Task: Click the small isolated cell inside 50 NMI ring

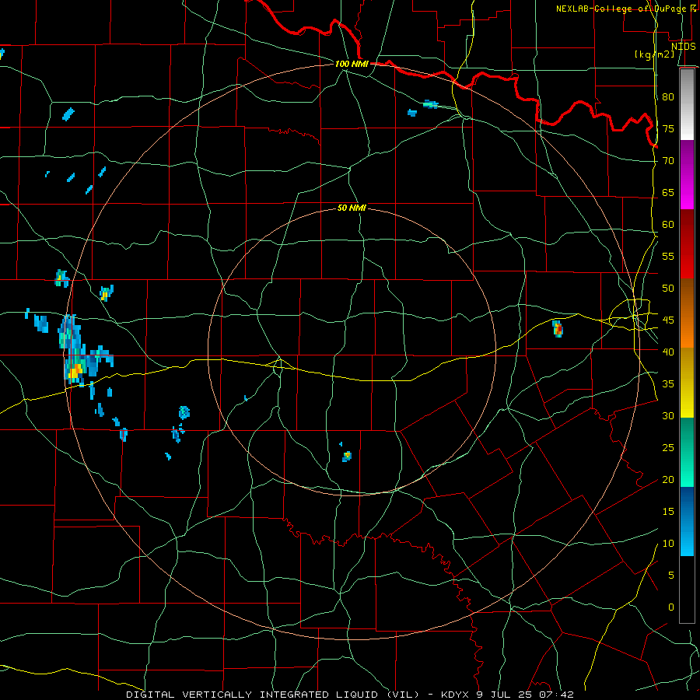Action: click(x=347, y=457)
